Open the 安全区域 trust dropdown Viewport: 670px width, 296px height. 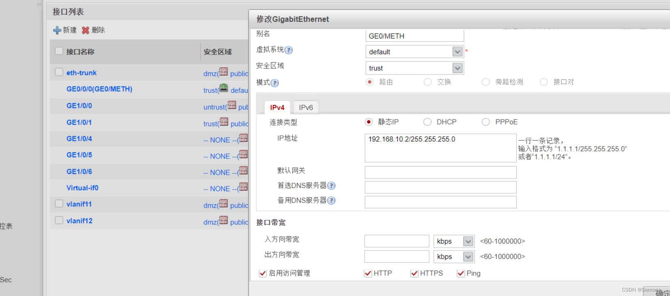coord(458,68)
